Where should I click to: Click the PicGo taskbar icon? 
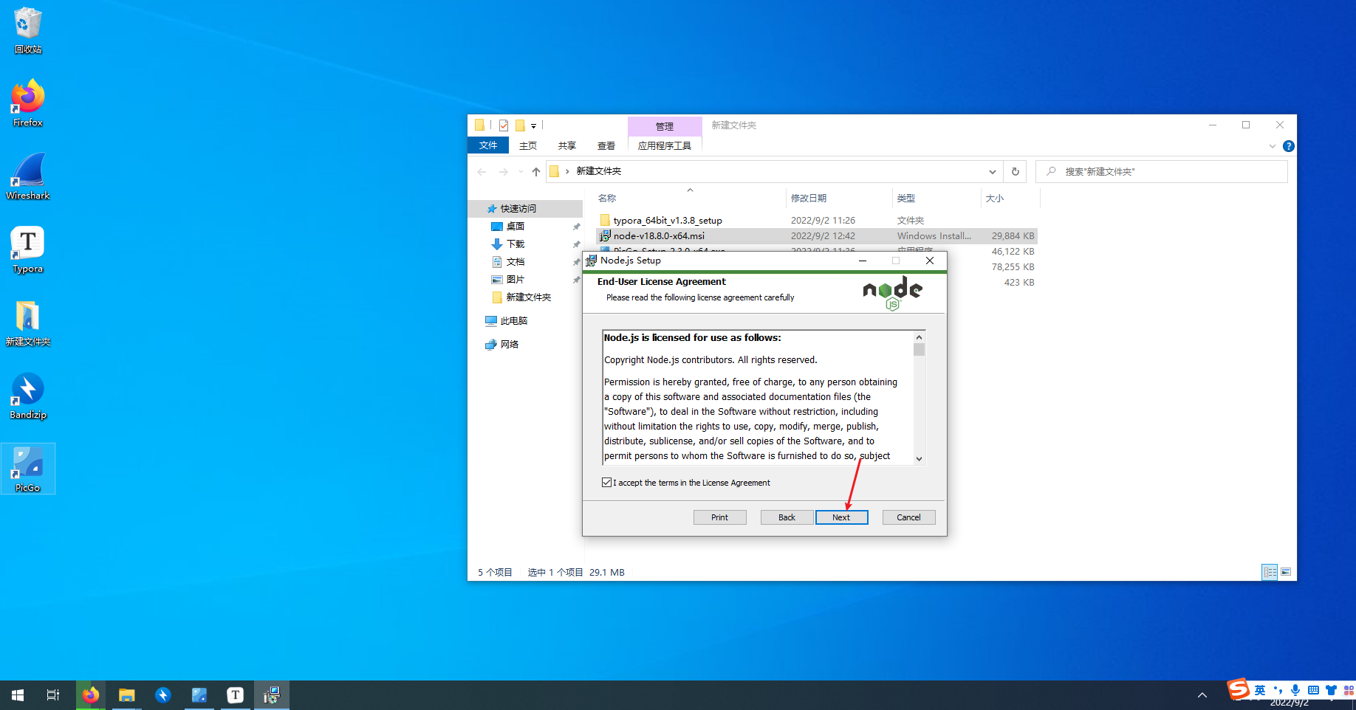tap(199, 695)
